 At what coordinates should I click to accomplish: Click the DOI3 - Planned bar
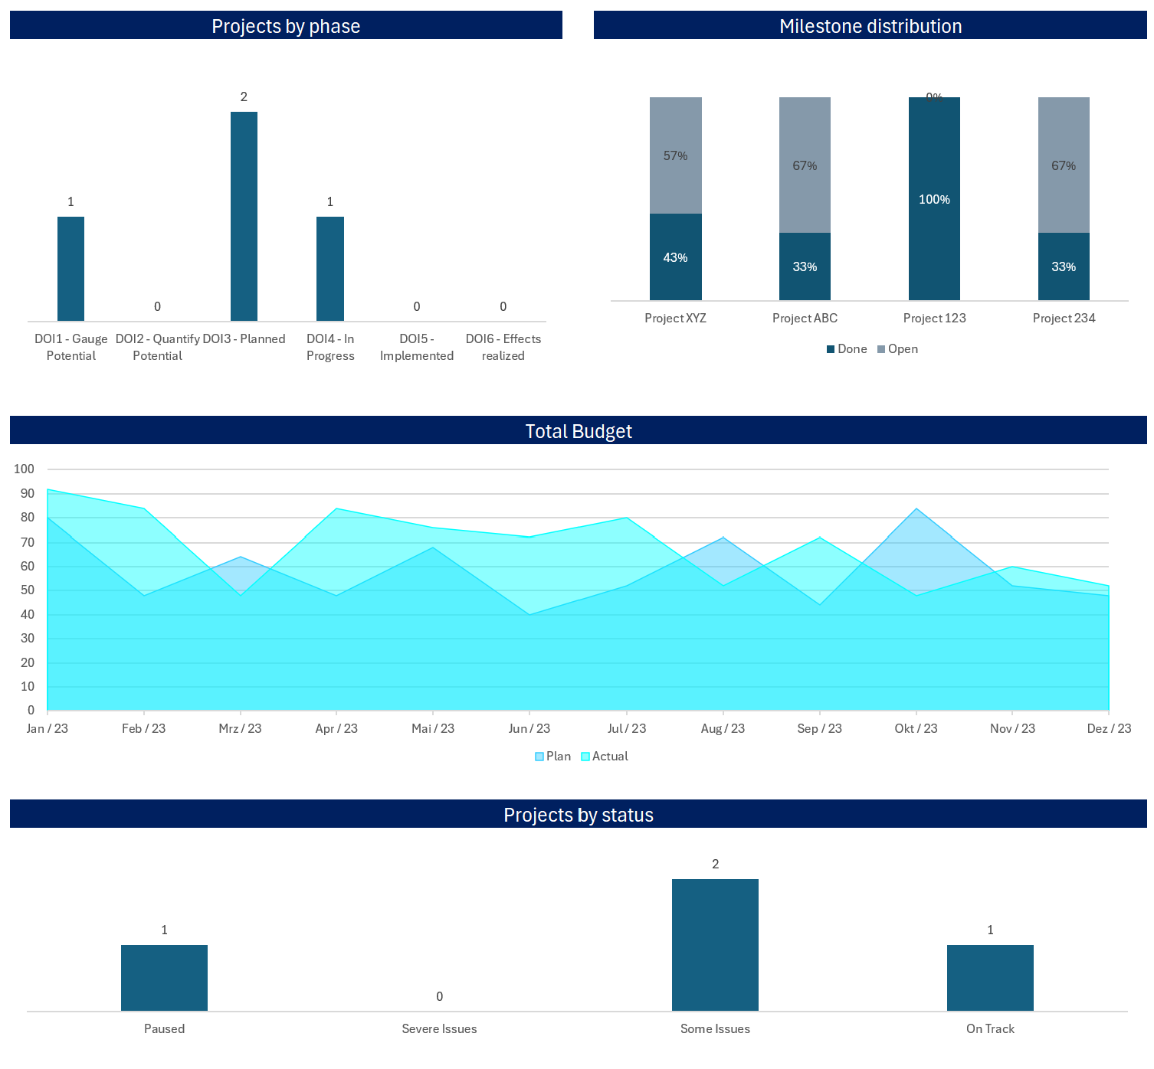tap(244, 216)
